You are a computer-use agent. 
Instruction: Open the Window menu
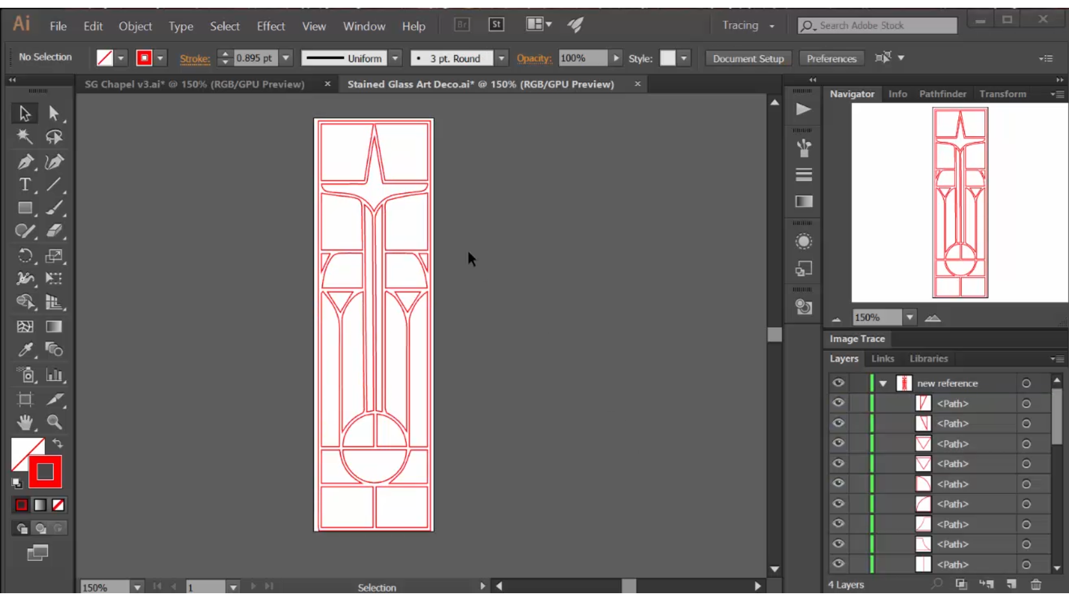pyautogui.click(x=364, y=26)
